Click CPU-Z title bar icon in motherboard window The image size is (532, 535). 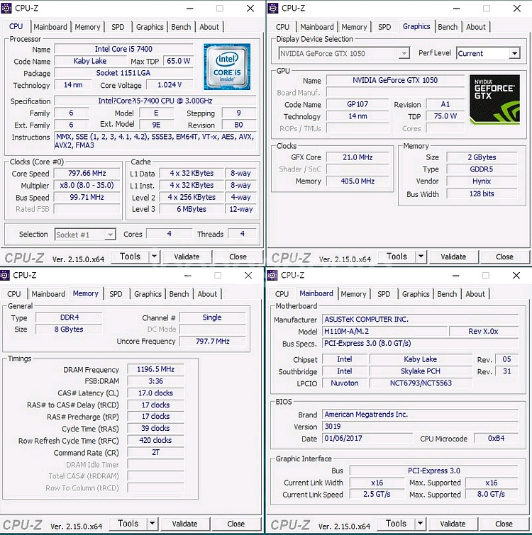(x=273, y=275)
